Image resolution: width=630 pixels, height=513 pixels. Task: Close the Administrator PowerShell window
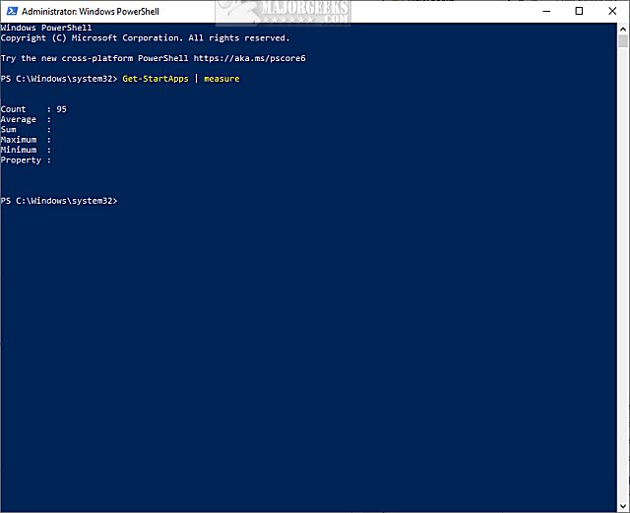[612, 11]
